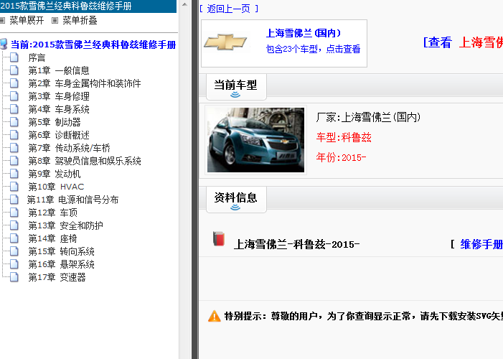The height and width of the screenshot is (359, 503).
Task: Open 第8章 驾驶员信息和娱乐系统
Action: (x=85, y=161)
